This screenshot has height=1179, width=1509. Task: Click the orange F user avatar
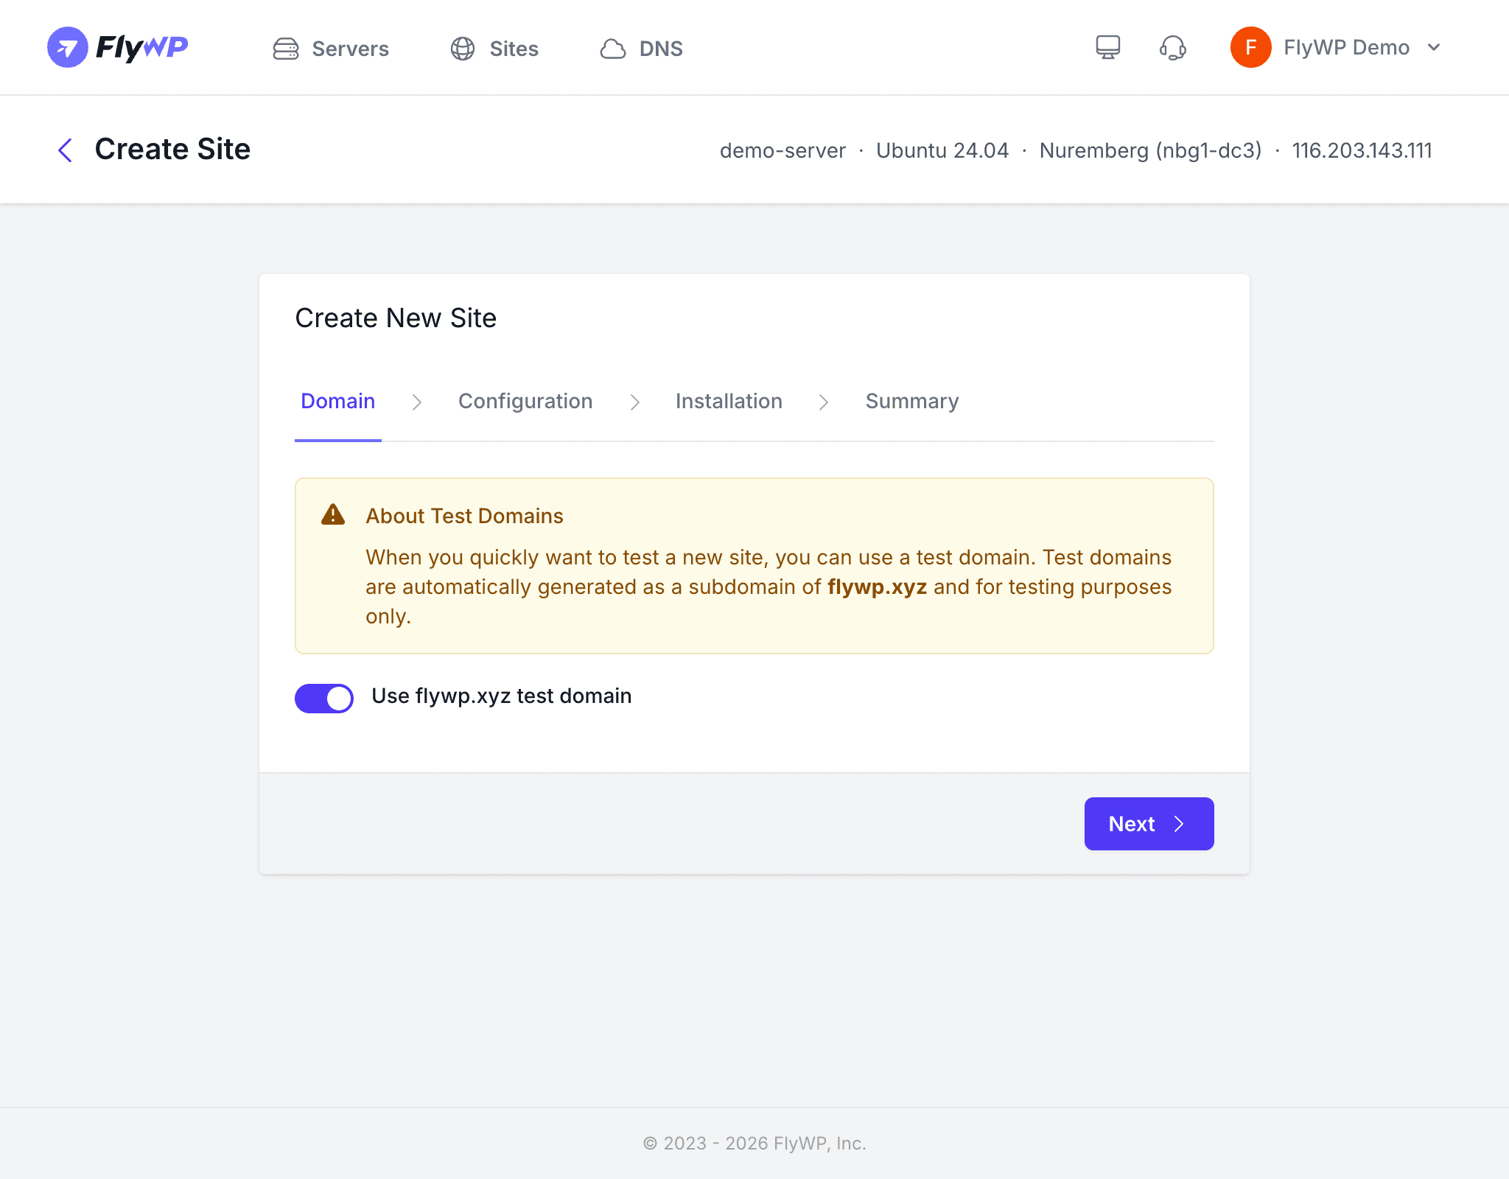pos(1250,47)
